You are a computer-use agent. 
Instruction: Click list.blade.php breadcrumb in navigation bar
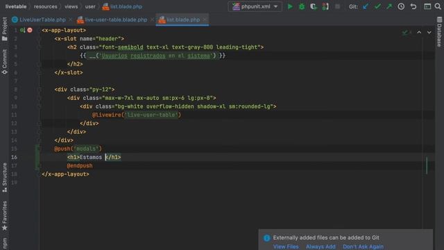[122, 6]
